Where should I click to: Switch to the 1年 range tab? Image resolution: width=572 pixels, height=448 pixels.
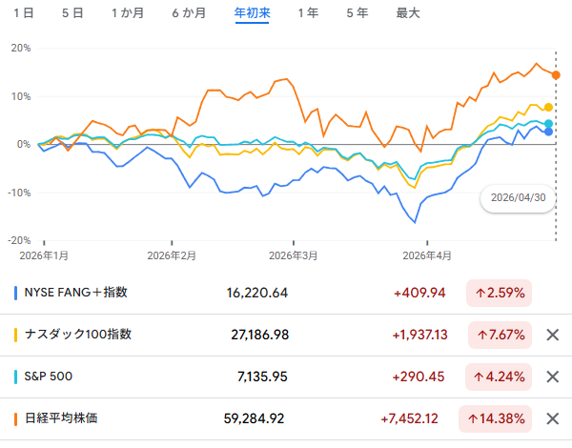[x=308, y=13]
